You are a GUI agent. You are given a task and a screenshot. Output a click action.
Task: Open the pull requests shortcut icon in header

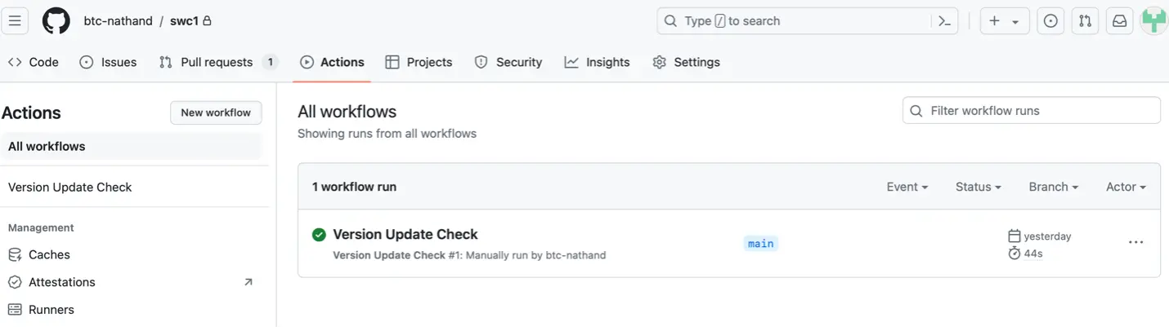pyautogui.click(x=1085, y=21)
